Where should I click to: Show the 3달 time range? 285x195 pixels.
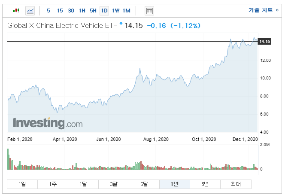click(x=114, y=184)
